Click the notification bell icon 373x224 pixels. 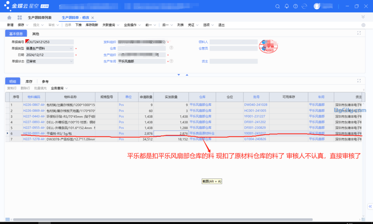(x=287, y=6)
